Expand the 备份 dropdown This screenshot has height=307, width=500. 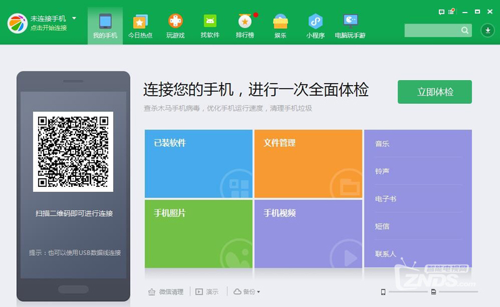(x=247, y=292)
